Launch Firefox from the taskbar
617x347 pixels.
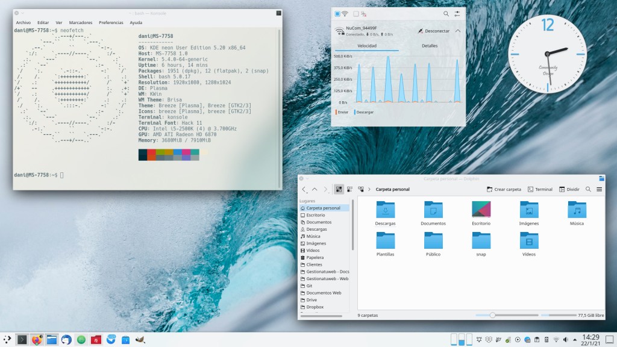[x=37, y=340]
